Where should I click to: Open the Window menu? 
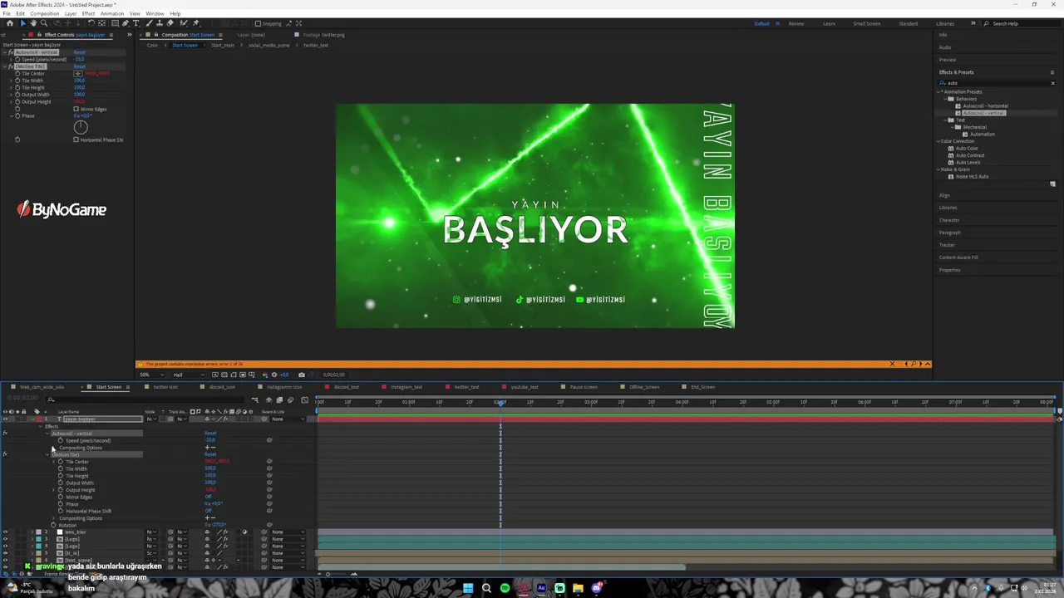point(155,13)
